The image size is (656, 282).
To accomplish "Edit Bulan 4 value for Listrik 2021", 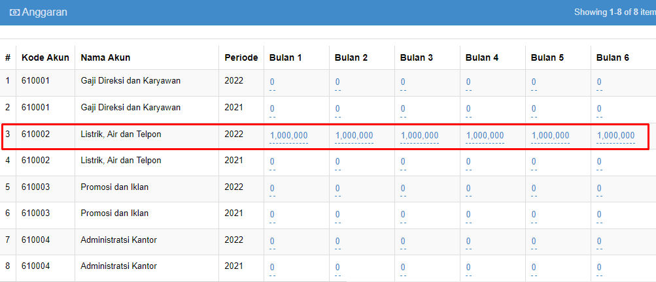I will tap(468, 162).
